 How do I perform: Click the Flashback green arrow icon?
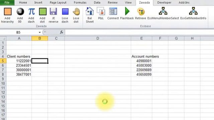[x=127, y=11]
